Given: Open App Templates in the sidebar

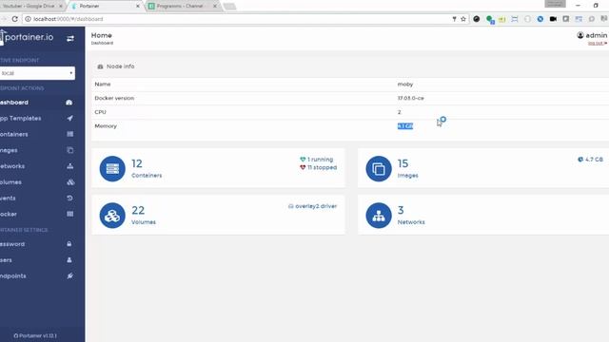Looking at the screenshot, I should (x=42, y=118).
